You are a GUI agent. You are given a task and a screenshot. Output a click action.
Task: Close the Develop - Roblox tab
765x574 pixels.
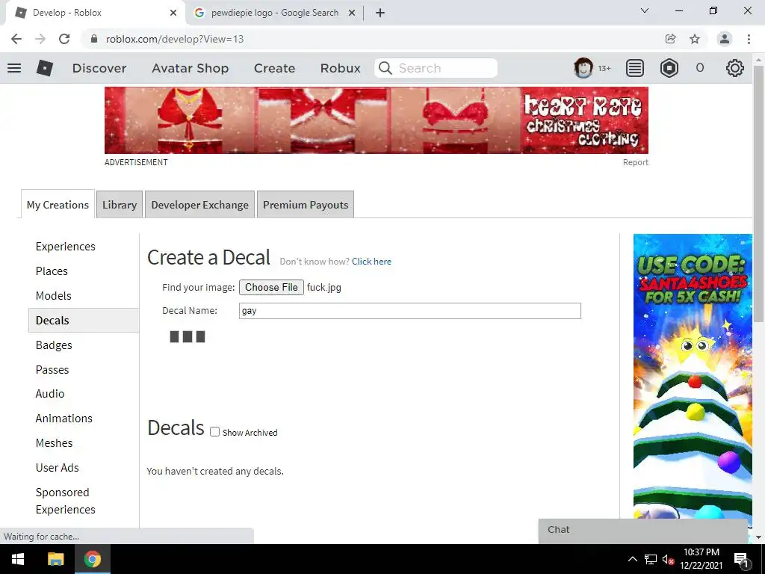point(173,13)
